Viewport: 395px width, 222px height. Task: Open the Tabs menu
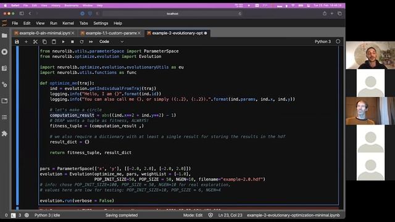[x=84, y=23]
